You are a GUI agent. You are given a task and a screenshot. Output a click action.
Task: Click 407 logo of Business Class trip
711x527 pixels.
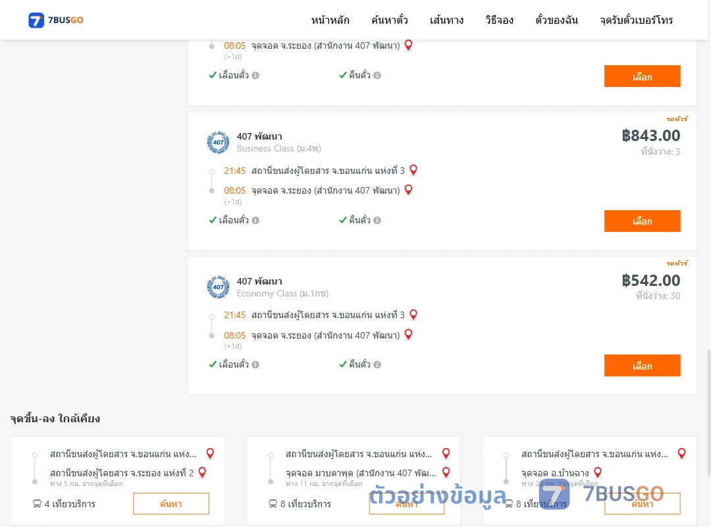point(218,142)
